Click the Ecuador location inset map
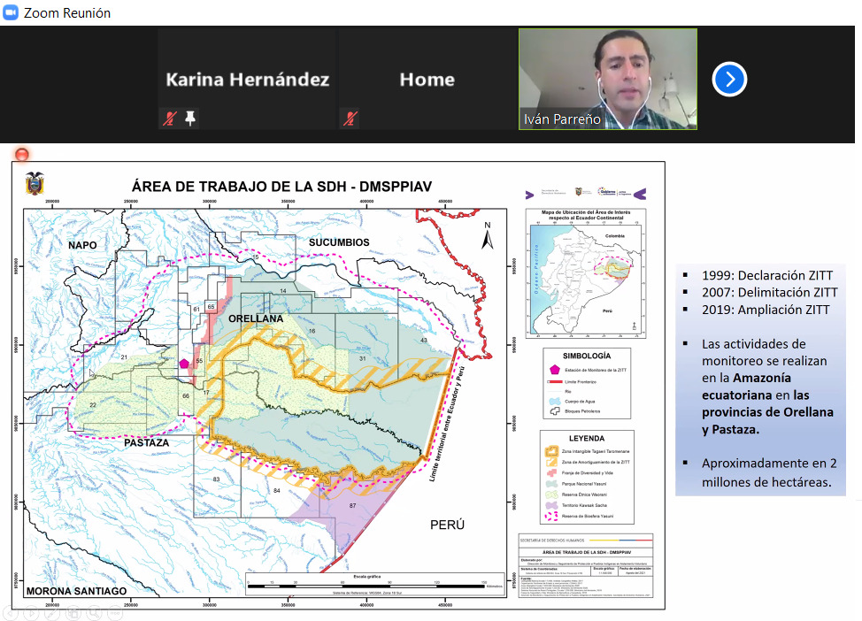Image resolution: width=862 pixels, height=621 pixels. [x=585, y=273]
